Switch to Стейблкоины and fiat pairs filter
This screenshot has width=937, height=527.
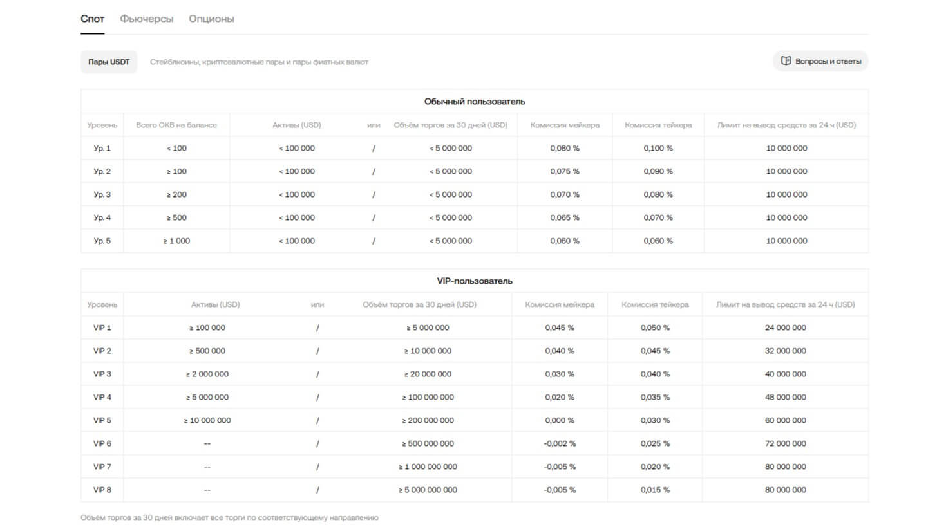(x=259, y=62)
